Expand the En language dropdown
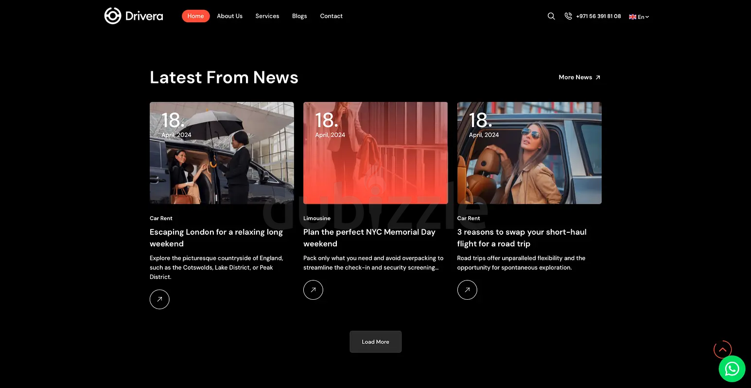 (639, 16)
